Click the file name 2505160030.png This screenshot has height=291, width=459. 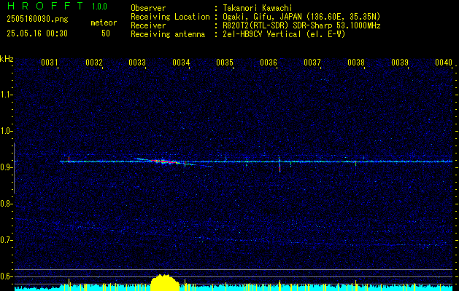click(37, 19)
